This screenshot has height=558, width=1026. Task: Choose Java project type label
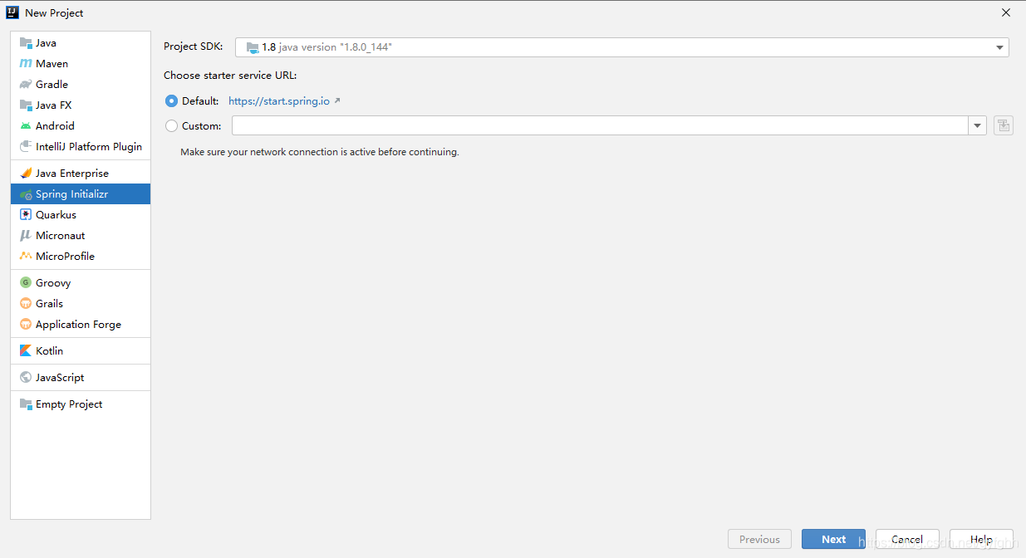[x=46, y=42]
